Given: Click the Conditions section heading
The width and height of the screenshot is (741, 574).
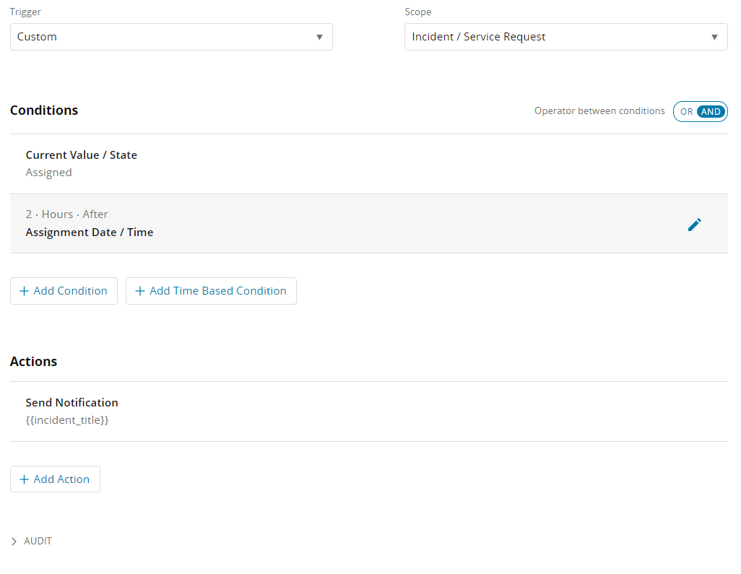Looking at the screenshot, I should click(44, 110).
